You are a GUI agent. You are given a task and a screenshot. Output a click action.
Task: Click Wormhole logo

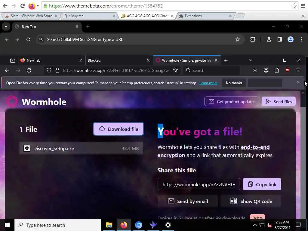click(36, 102)
